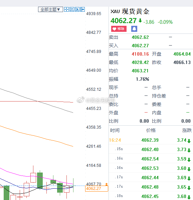Click the 4164.58 price axis label
This screenshot has height=200, width=193.
(x=94, y=165)
